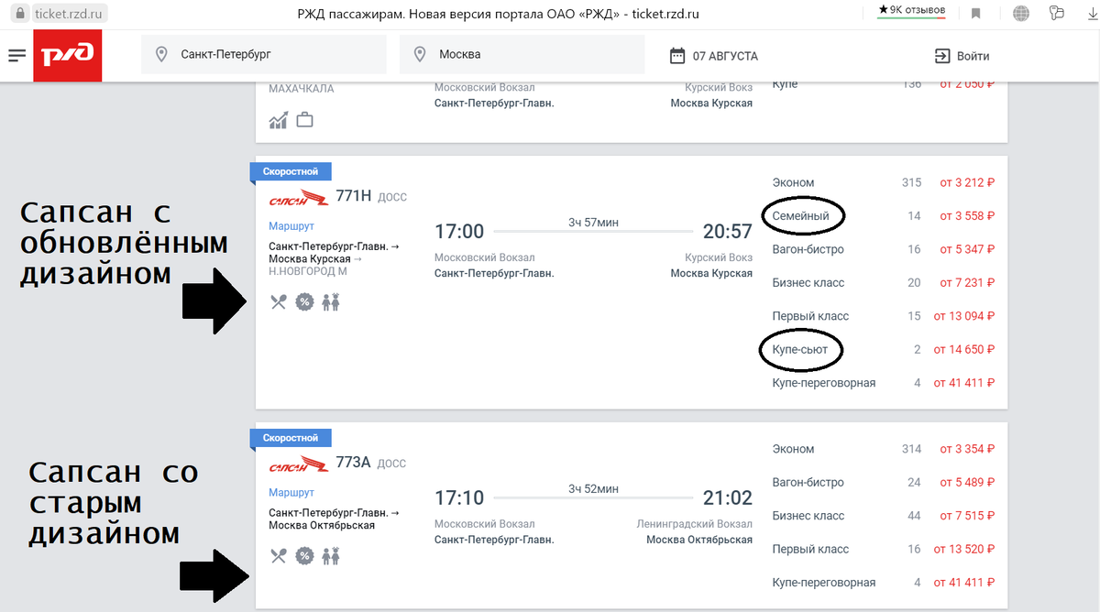The height and width of the screenshot is (612, 1100).
Task: Click the luggage icon on the Makhachkala train
Action: point(304,120)
